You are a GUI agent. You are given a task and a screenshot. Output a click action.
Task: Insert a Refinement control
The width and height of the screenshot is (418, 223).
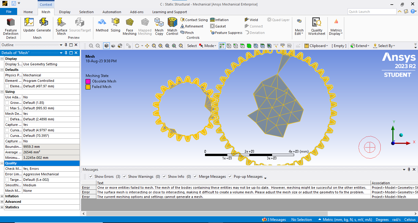point(192,26)
